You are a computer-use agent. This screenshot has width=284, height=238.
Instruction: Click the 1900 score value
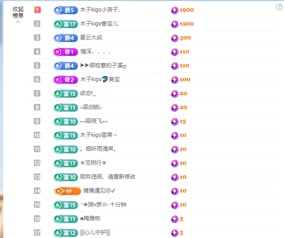(187, 10)
